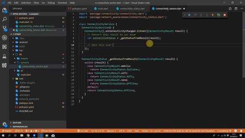This screenshot has height=138, width=245.
Task: Expand the ui folder
Action: (x=21, y=71)
